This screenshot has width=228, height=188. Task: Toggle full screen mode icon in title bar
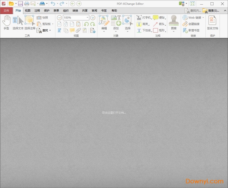click(192, 4)
